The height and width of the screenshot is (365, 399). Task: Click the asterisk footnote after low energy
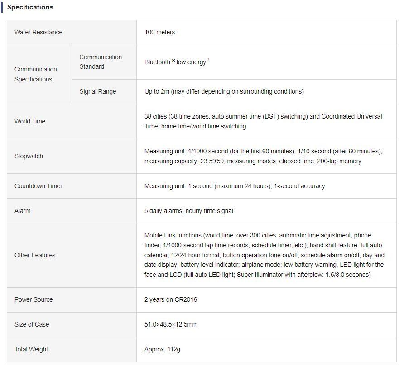208,60
